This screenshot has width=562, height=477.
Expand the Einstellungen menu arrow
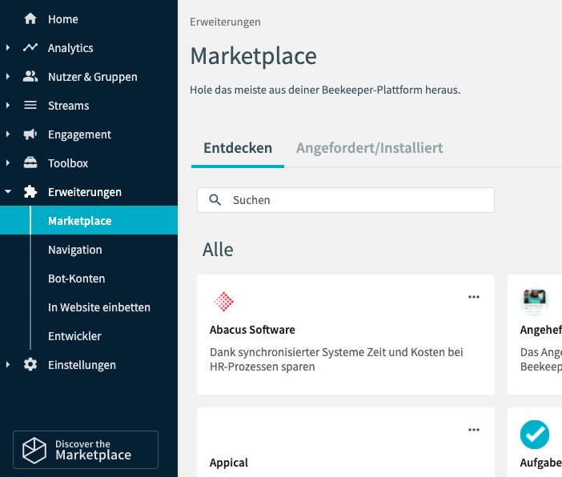(x=8, y=365)
